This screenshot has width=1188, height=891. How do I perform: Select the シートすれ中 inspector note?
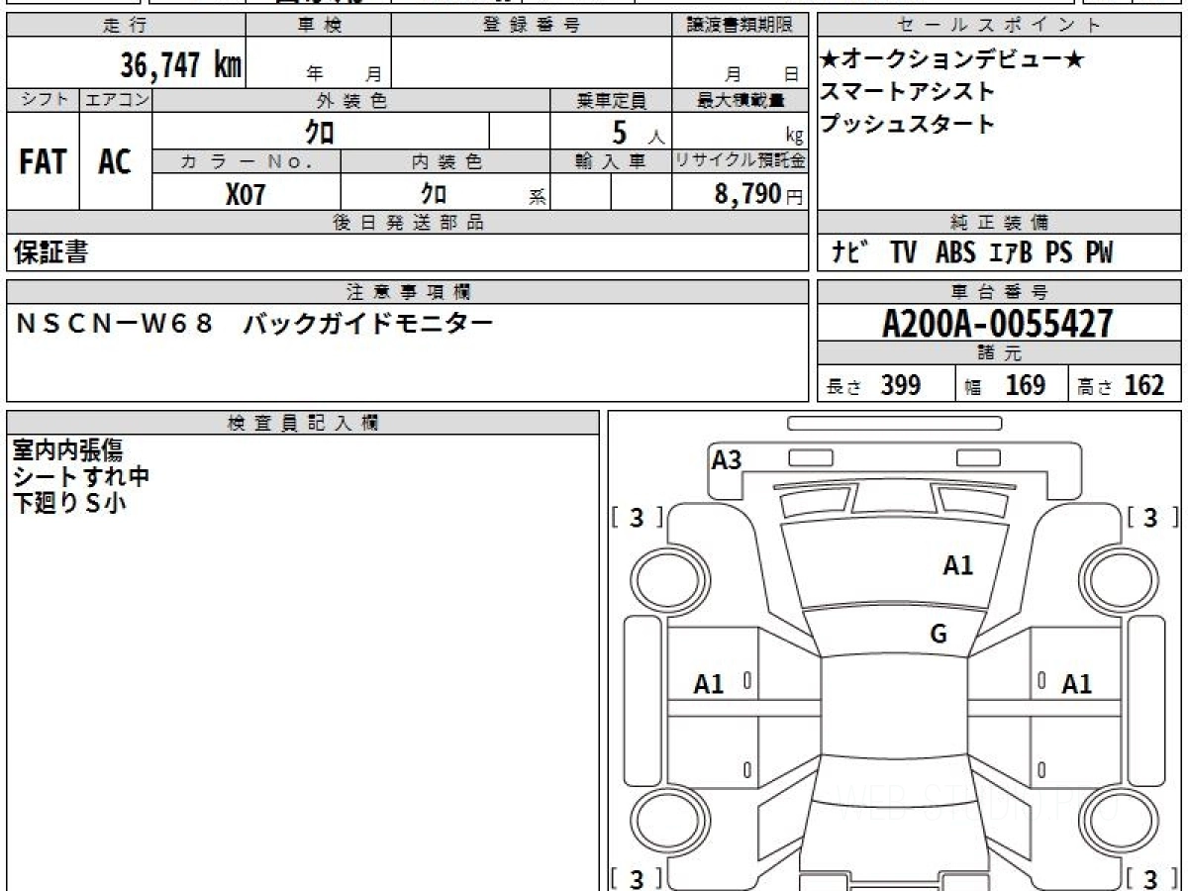(x=81, y=477)
